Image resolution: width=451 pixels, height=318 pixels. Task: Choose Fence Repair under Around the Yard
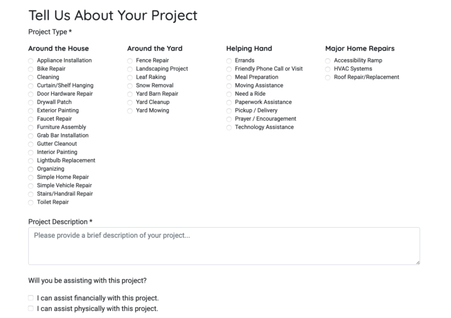point(130,60)
